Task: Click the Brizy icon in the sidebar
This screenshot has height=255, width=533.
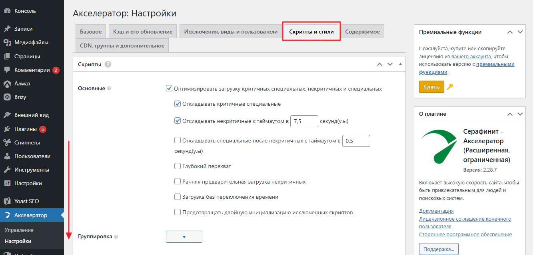Action: (7, 97)
